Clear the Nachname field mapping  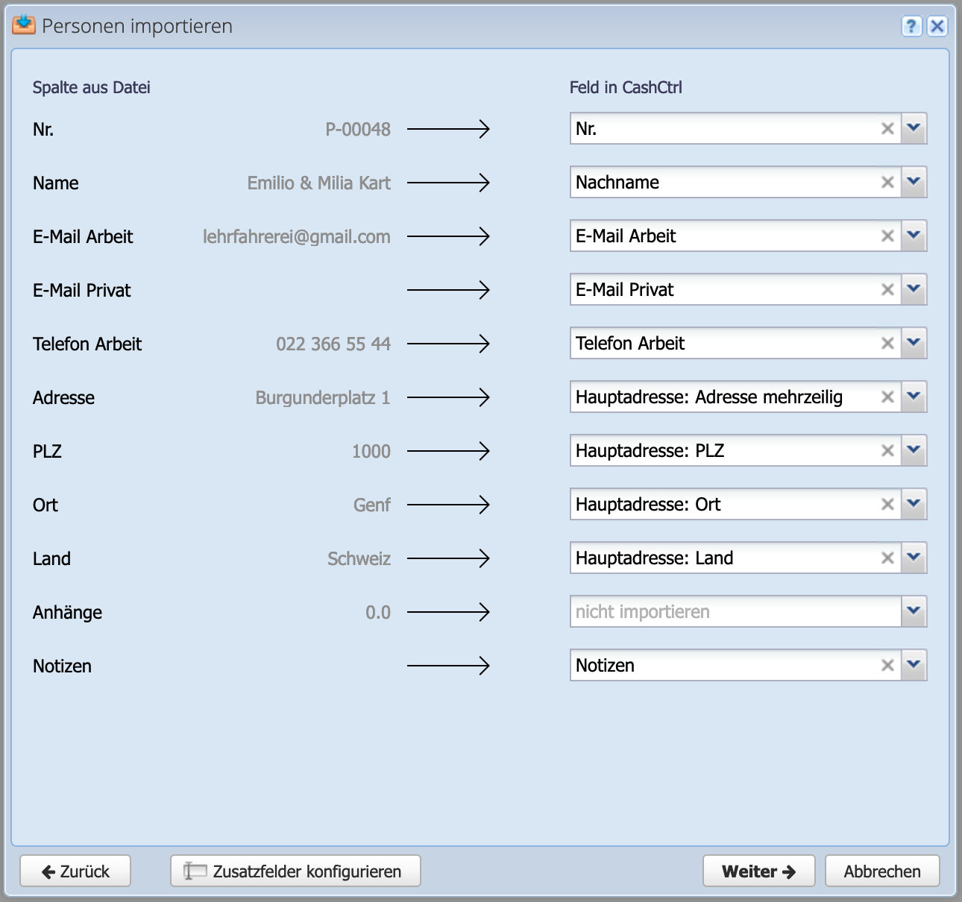(887, 182)
